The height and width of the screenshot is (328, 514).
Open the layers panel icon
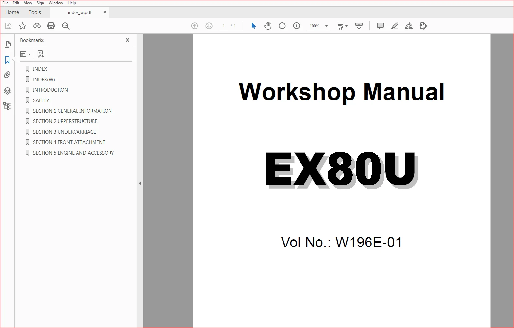(7, 91)
